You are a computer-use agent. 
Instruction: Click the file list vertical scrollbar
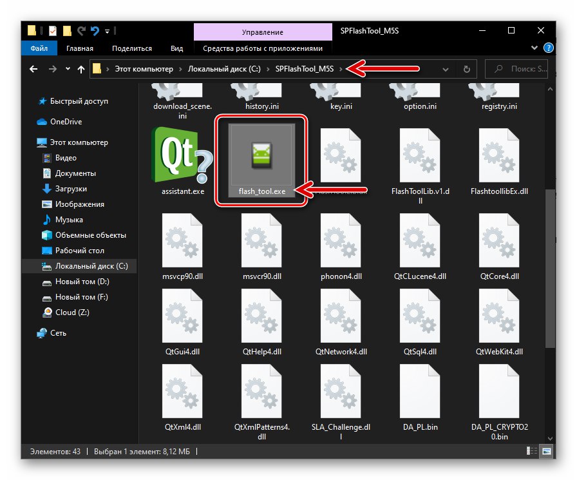pos(550,268)
